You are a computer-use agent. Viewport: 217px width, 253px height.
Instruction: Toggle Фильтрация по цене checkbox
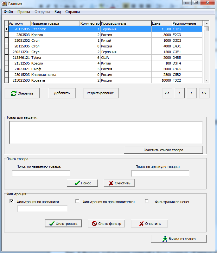point(147,201)
